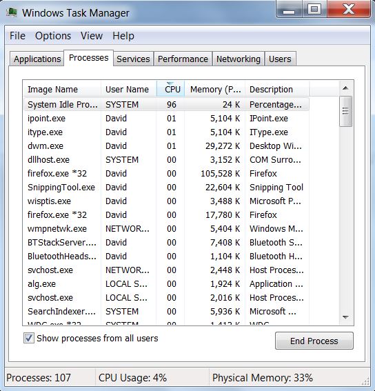This screenshot has height=391, width=375.
Task: Click the End Process button
Action: (314, 341)
